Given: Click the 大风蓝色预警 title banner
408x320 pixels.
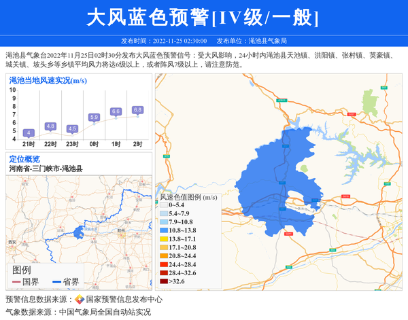Looking at the screenshot, I should (204, 17).
